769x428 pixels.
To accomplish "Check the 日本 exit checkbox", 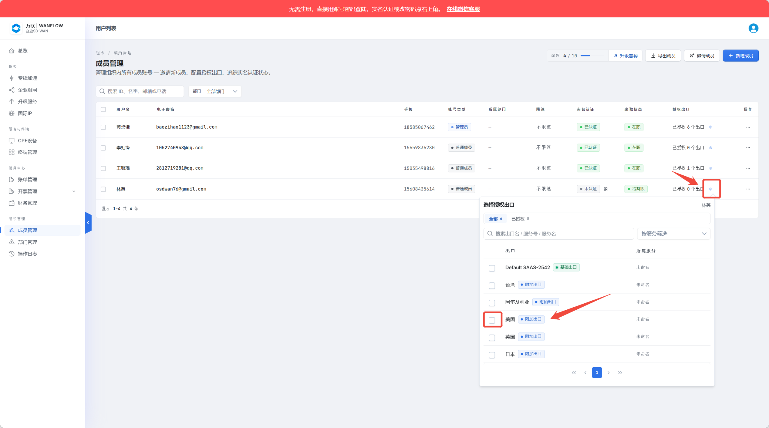I will [x=492, y=355].
